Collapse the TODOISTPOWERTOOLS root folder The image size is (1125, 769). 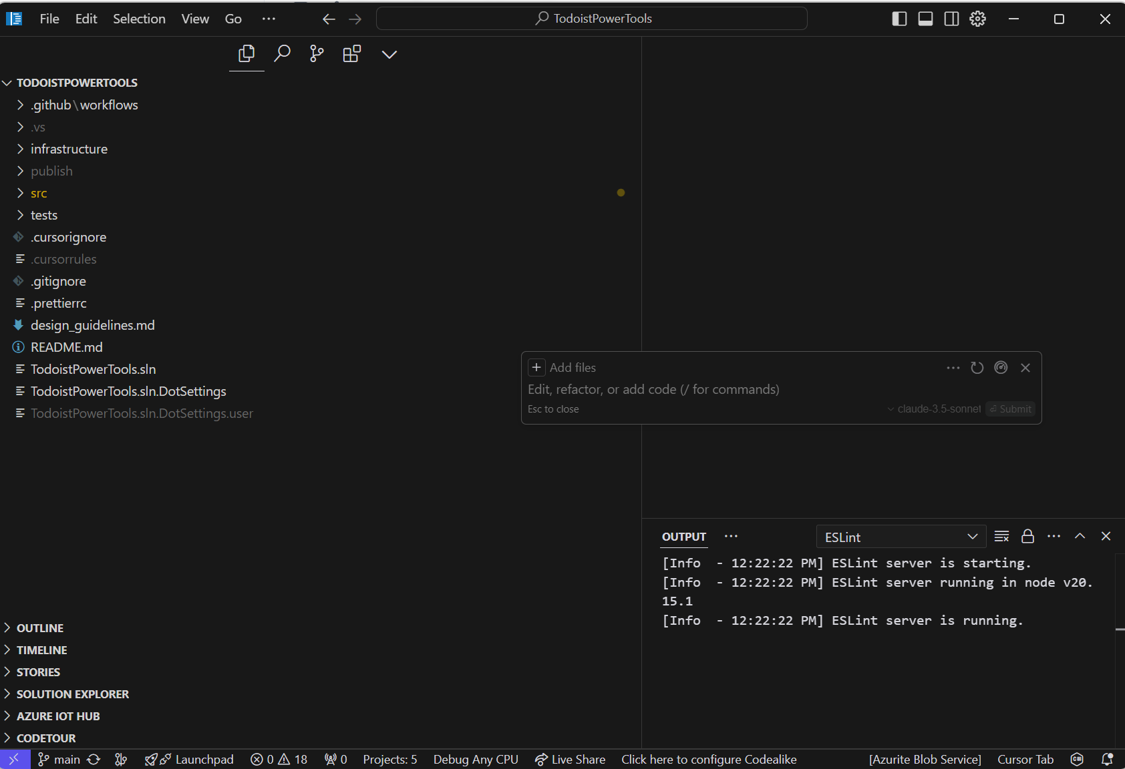click(321, 83)
